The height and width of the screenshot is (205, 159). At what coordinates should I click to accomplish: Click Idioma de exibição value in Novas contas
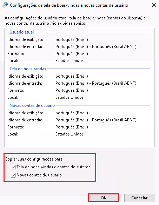(72, 113)
